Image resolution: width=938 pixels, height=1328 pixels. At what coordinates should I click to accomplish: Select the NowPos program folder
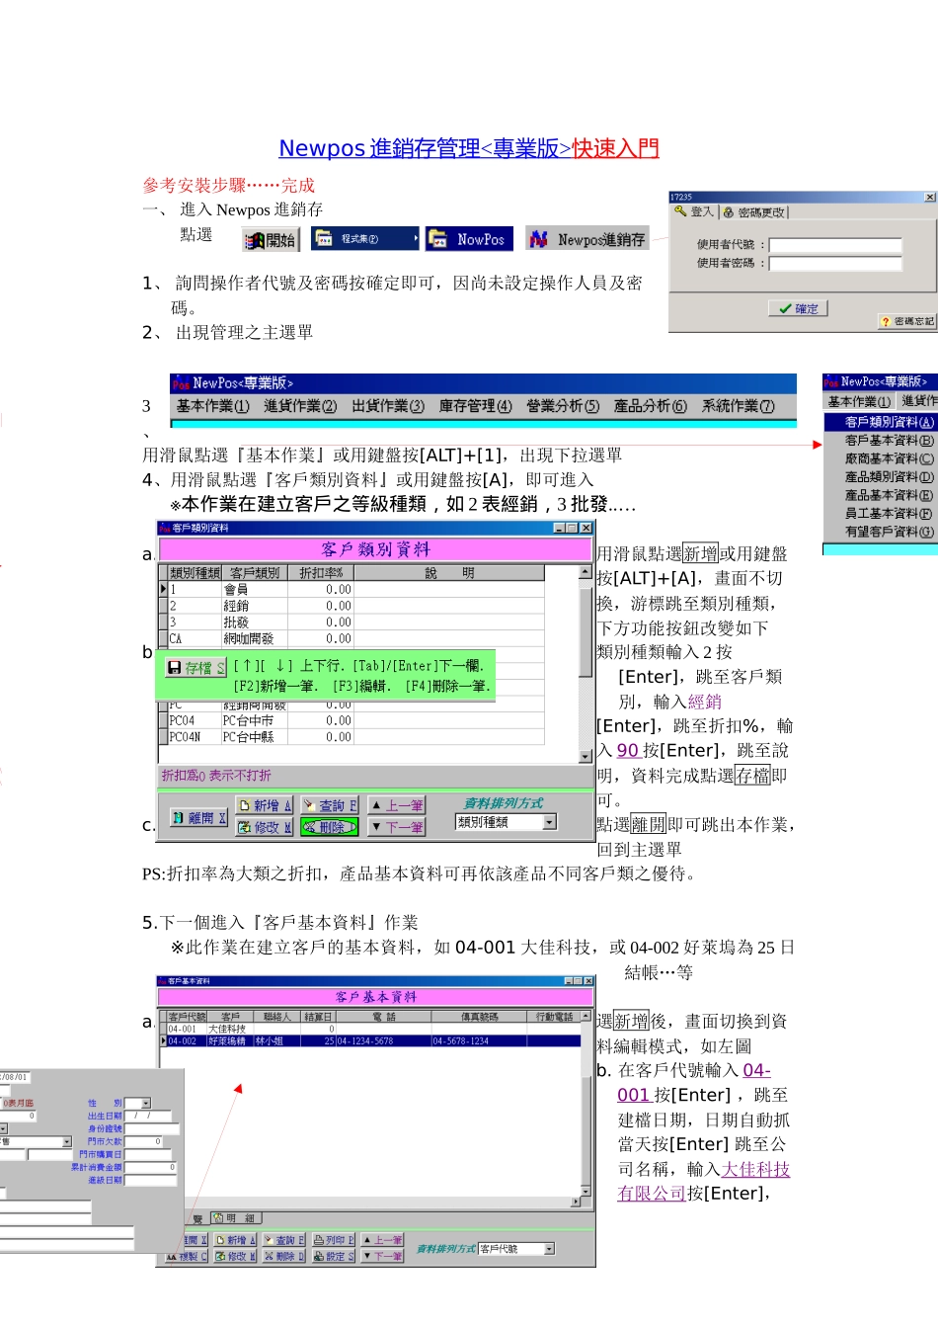[470, 239]
